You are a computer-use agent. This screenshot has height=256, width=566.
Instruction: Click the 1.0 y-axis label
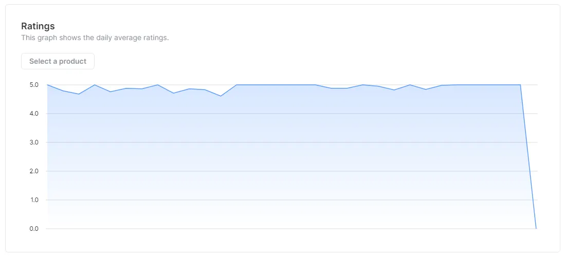click(34, 199)
